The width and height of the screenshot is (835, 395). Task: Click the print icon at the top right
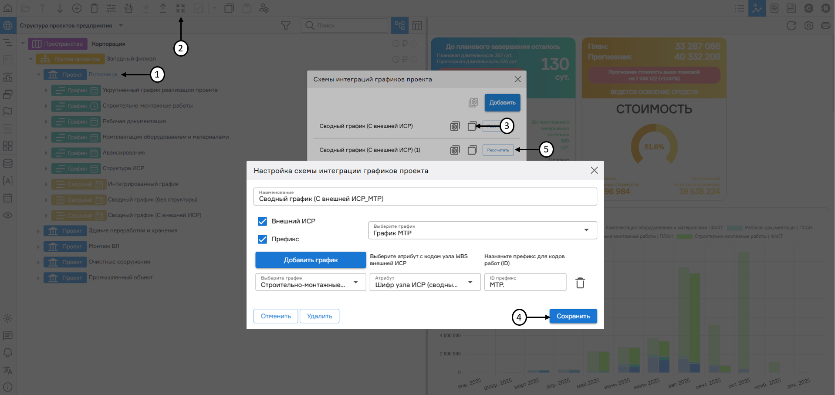[825, 26]
